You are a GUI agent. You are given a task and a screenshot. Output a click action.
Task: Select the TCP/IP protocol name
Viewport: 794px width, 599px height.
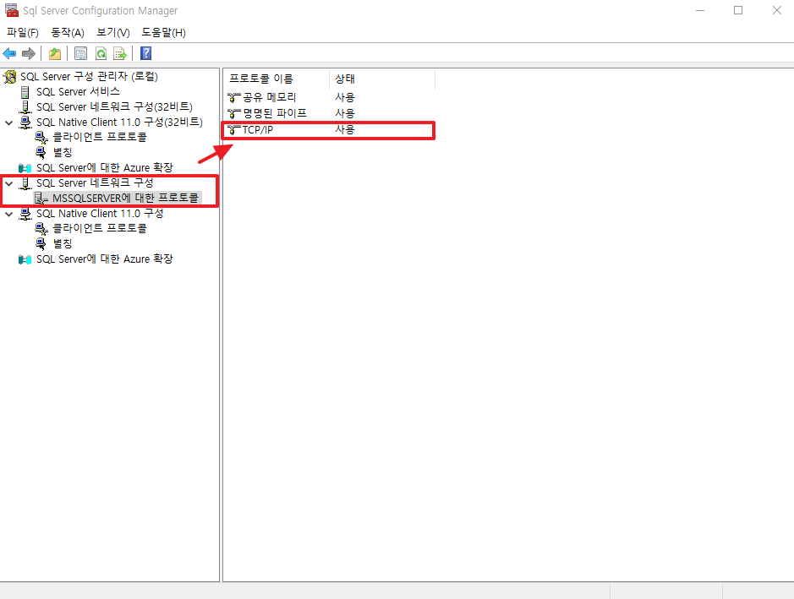tap(258, 130)
